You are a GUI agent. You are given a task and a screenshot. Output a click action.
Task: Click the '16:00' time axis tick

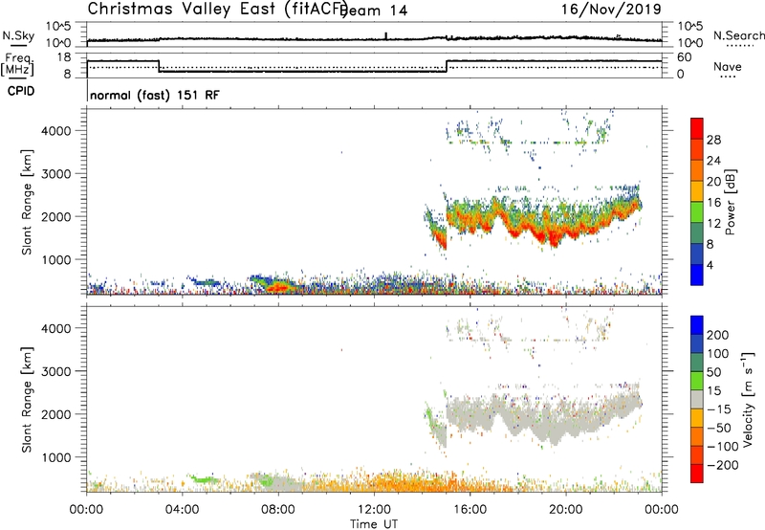(470, 510)
